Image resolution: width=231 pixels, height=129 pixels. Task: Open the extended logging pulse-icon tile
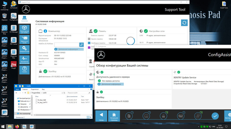(x=24, y=60)
